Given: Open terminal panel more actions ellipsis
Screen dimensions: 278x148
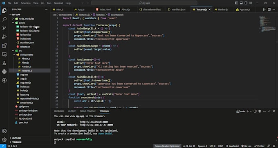Looking at the screenshot, I should 265,111.
